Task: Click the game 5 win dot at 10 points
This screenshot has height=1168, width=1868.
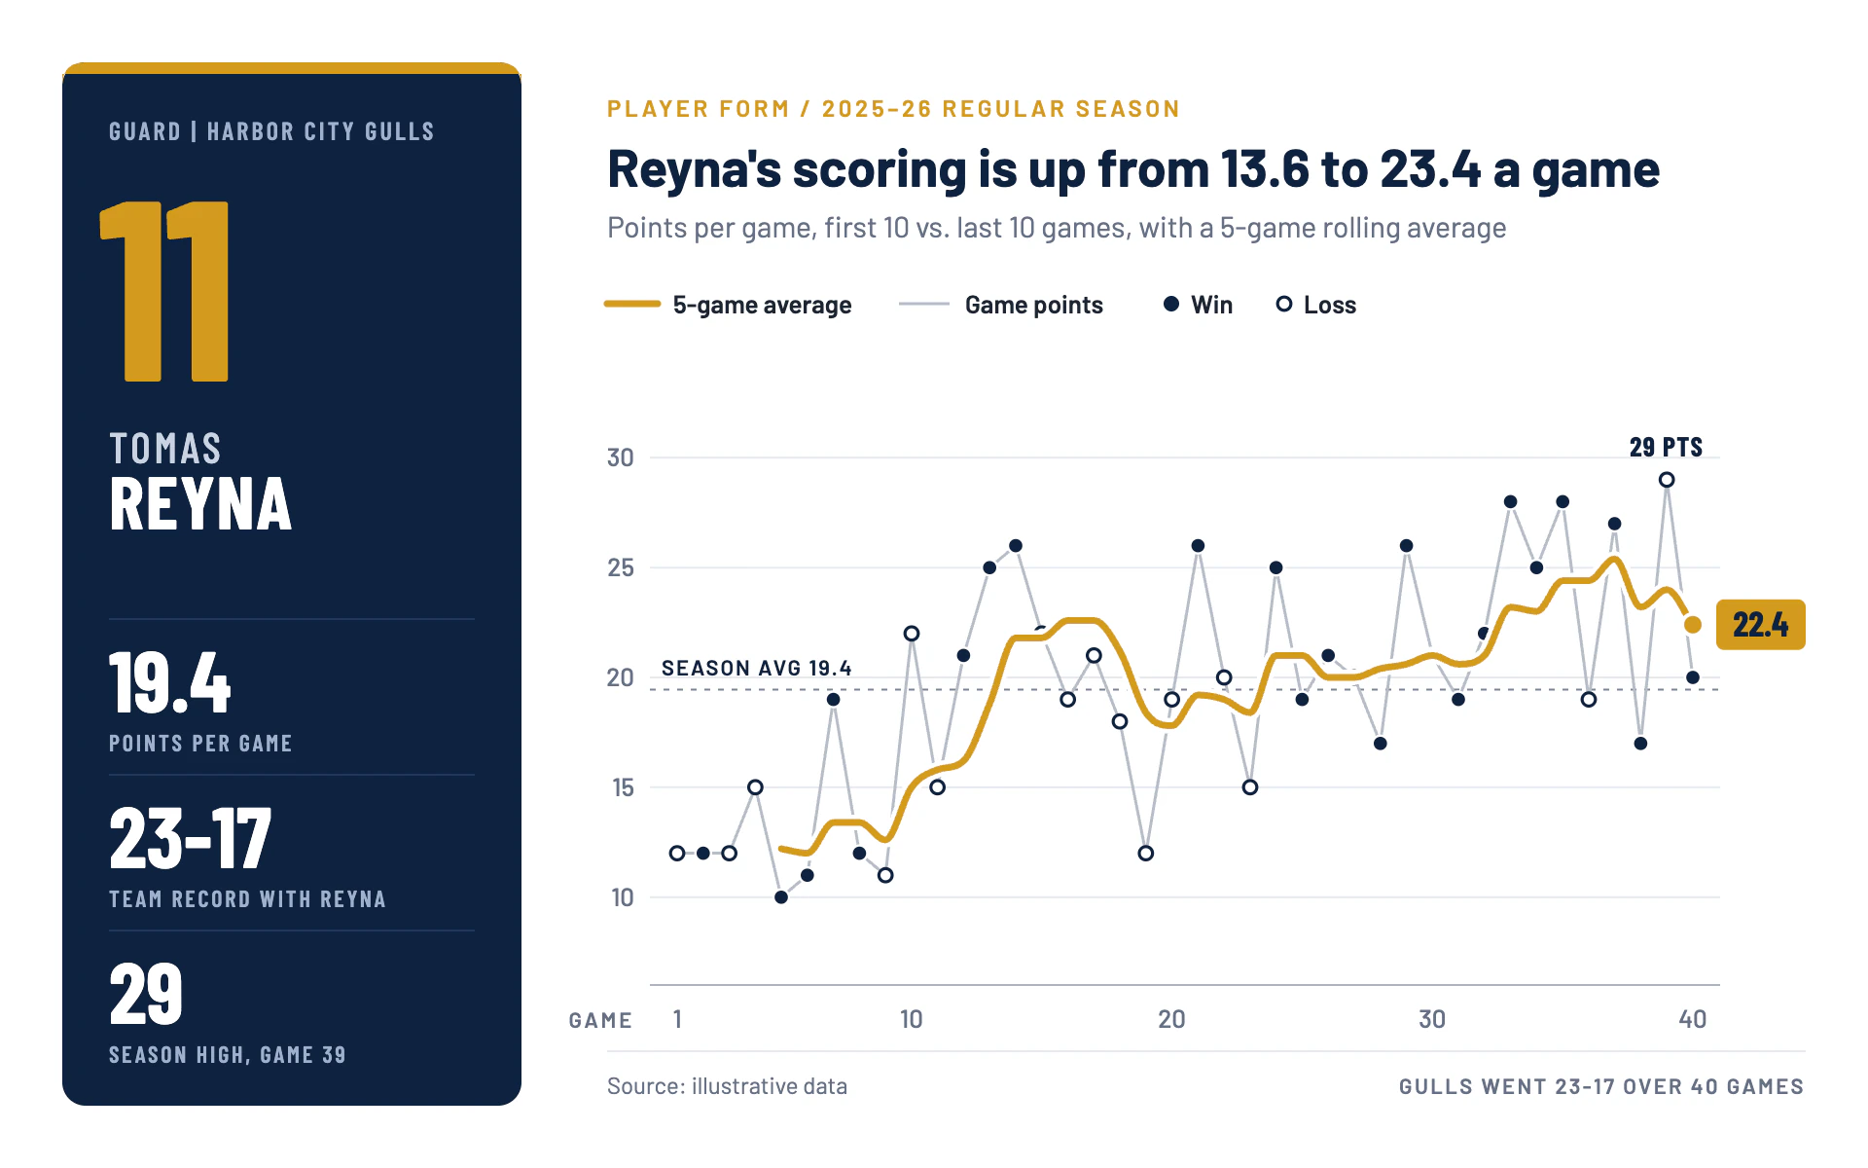Action: [781, 897]
